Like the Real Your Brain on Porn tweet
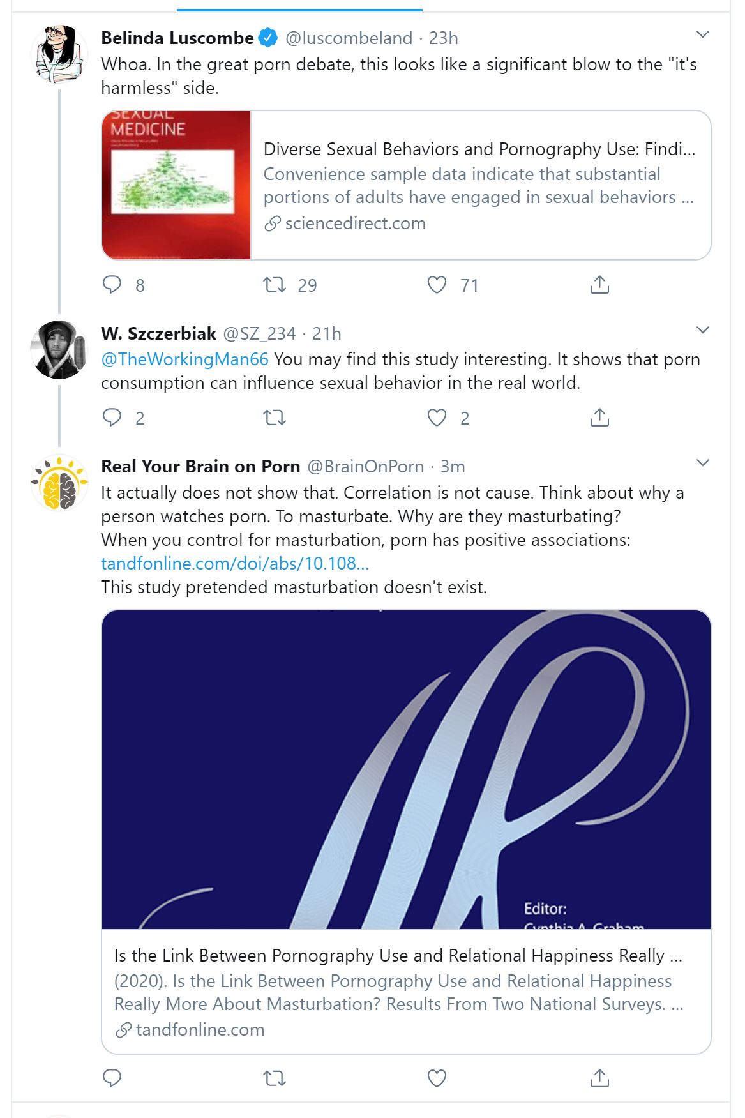 (x=437, y=1078)
